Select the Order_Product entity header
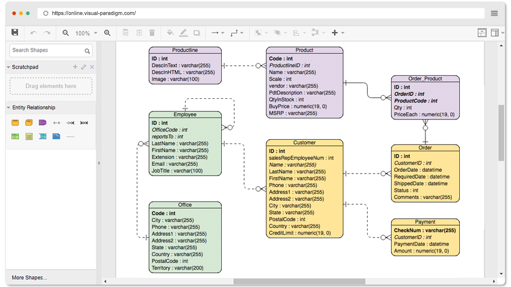511x287 pixels. click(425, 79)
